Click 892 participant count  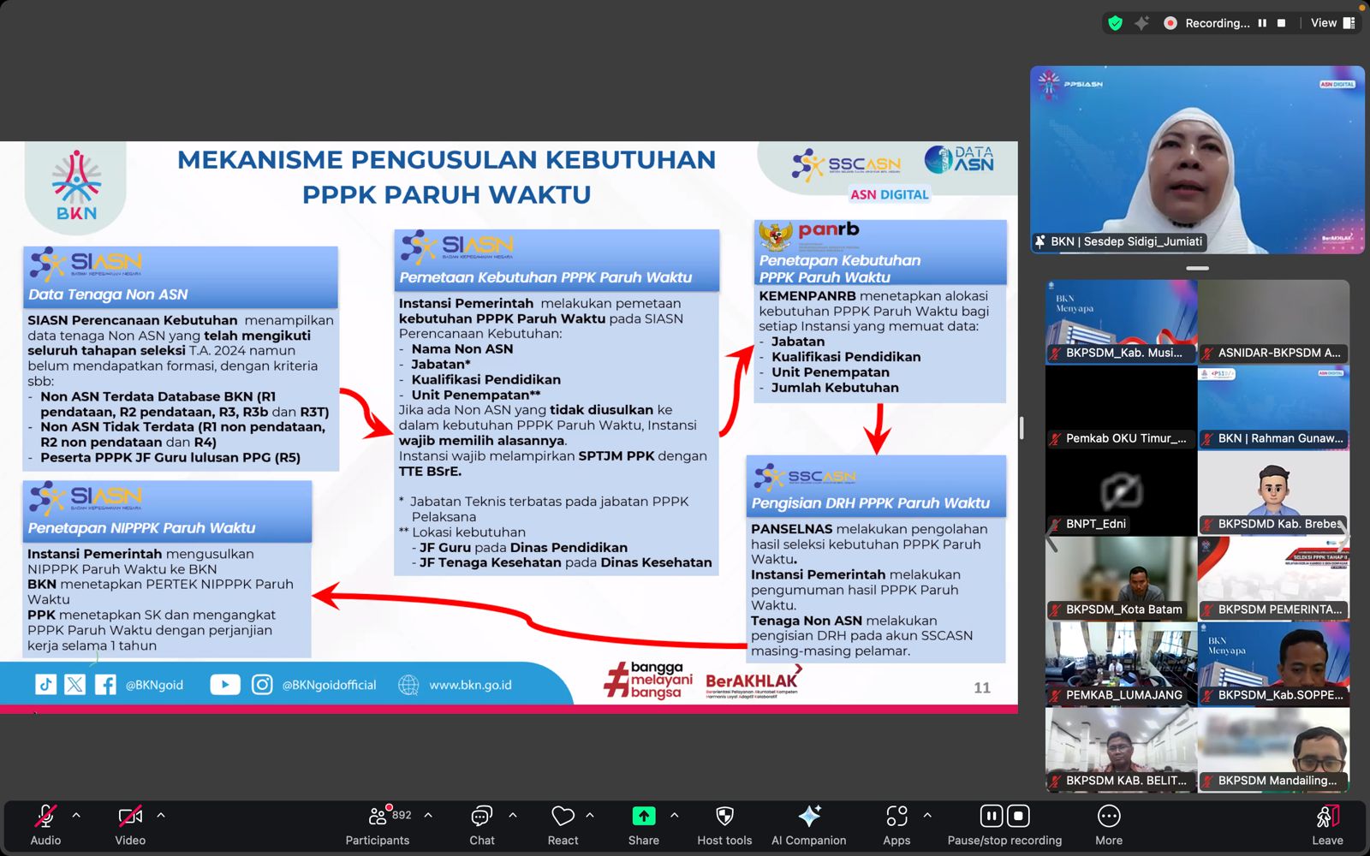point(402,815)
